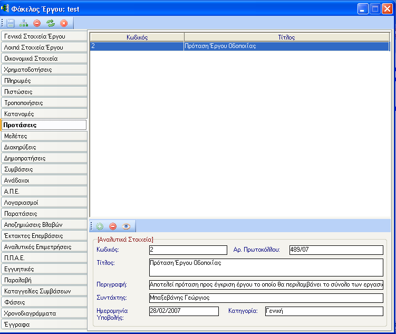Switch to the Παρατάσεις tab
Viewport: 396px width, 334px height.
pos(44,214)
